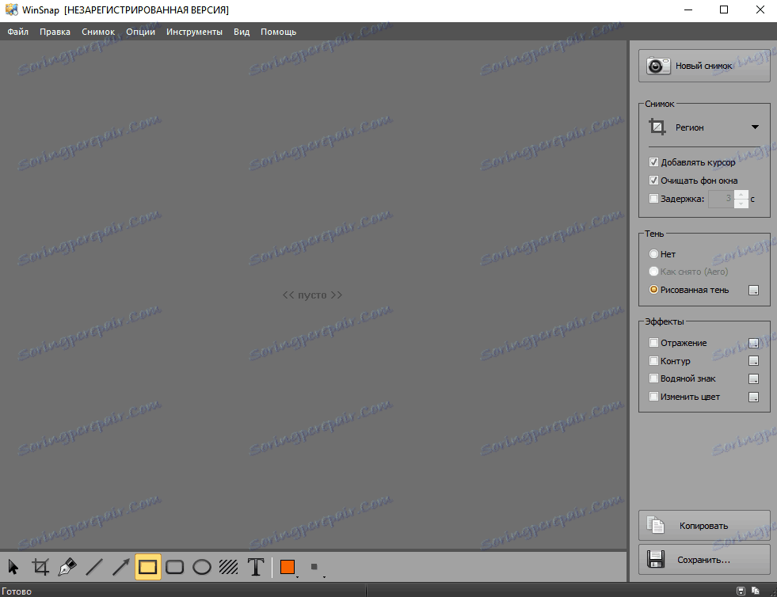Screen dimensions: 777x597
Task: Open the Вид menu
Action: tap(242, 32)
